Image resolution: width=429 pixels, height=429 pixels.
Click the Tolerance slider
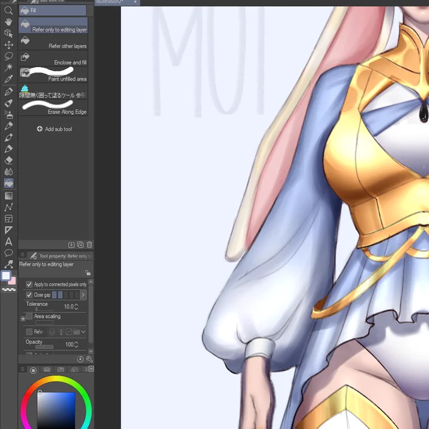click(x=44, y=309)
